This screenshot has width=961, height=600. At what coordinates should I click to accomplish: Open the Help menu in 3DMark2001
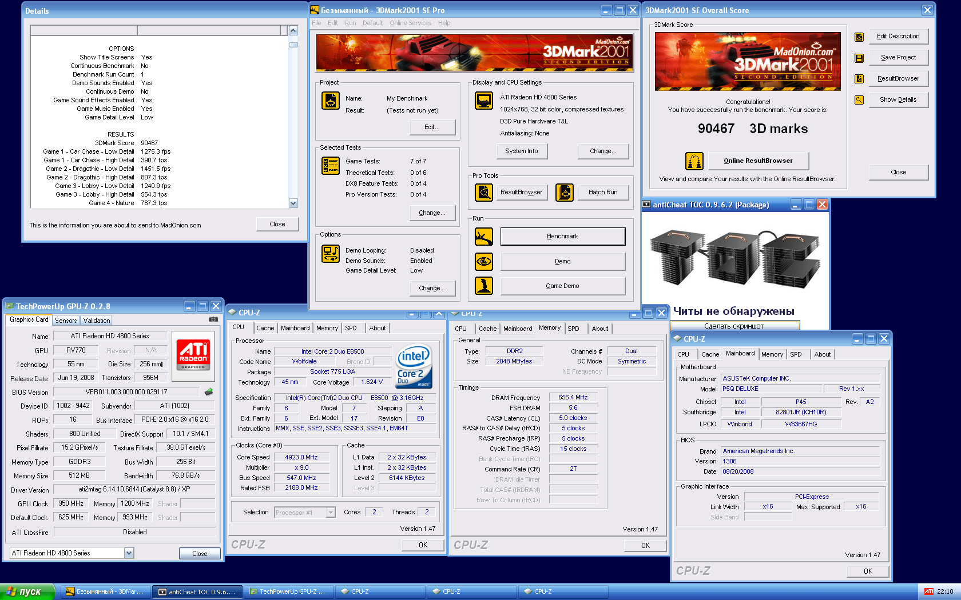[444, 23]
